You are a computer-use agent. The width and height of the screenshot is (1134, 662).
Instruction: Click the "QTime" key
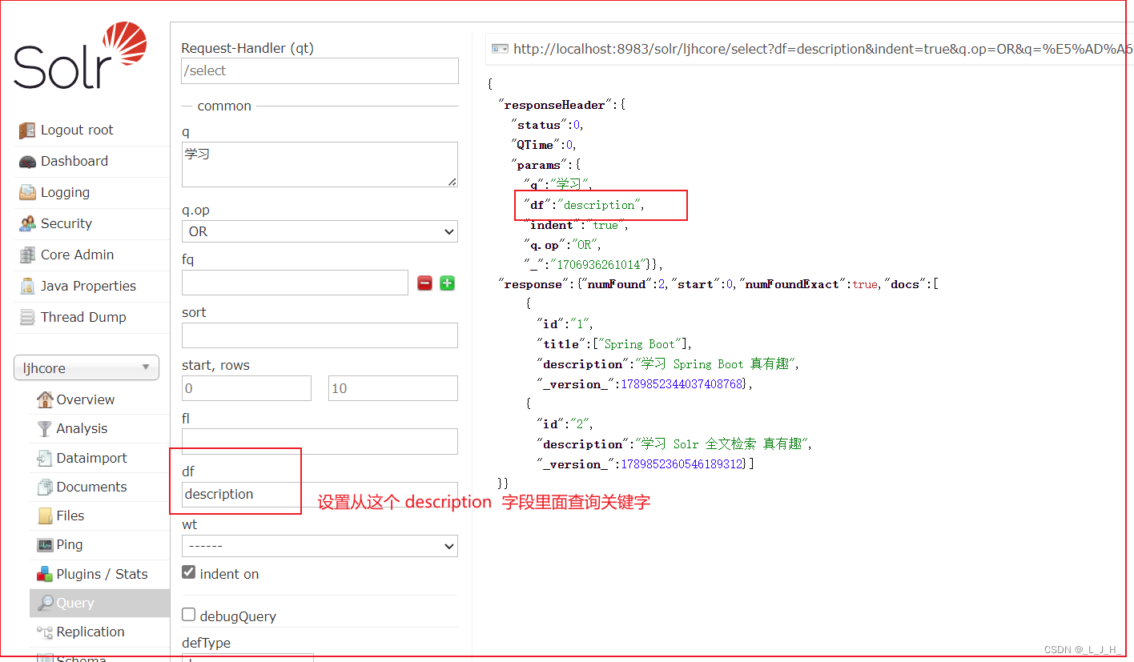pyautogui.click(x=536, y=145)
